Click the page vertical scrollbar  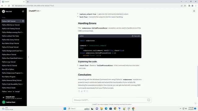[x=197, y=81]
